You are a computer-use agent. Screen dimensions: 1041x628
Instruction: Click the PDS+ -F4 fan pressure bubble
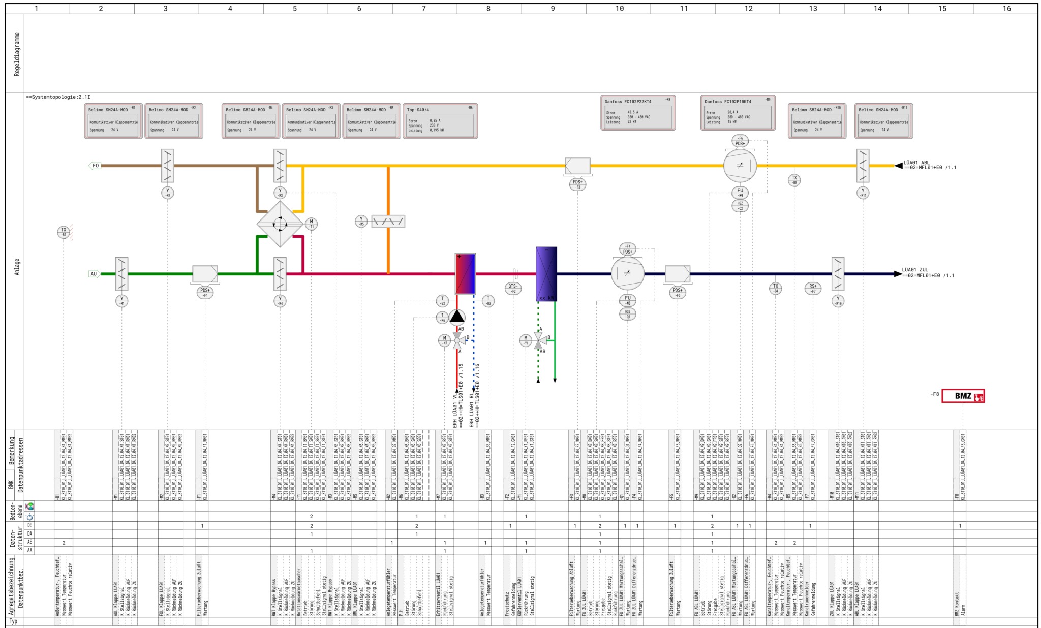pos(628,249)
